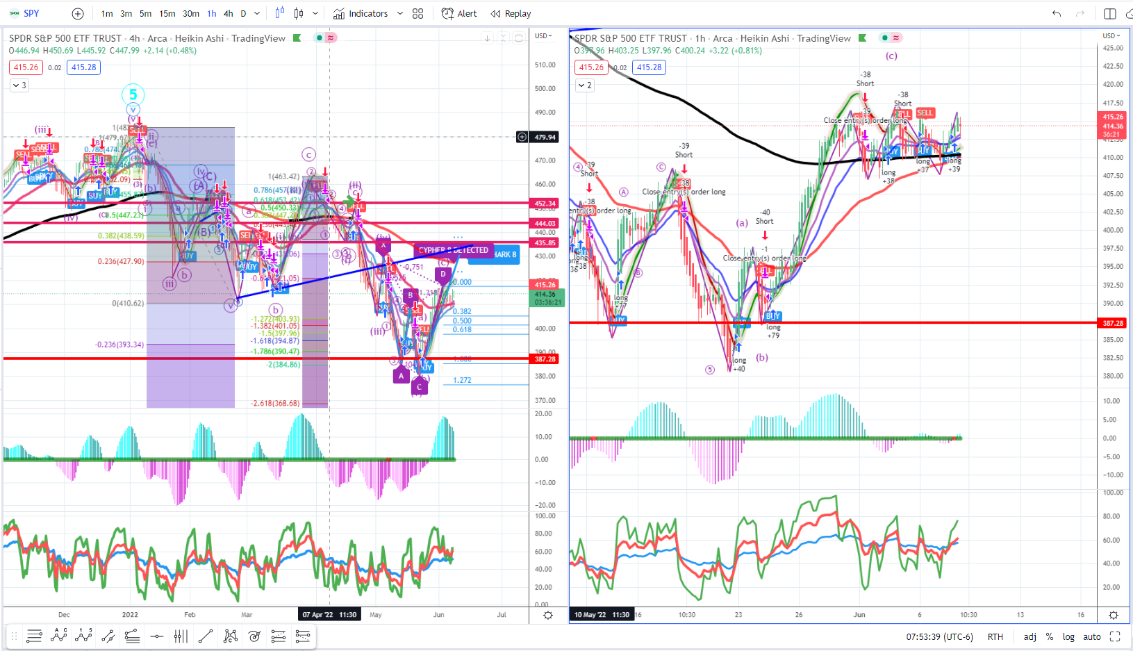Select the trend line tool
Image resolution: width=1133 pixels, height=651 pixels.
click(x=206, y=636)
